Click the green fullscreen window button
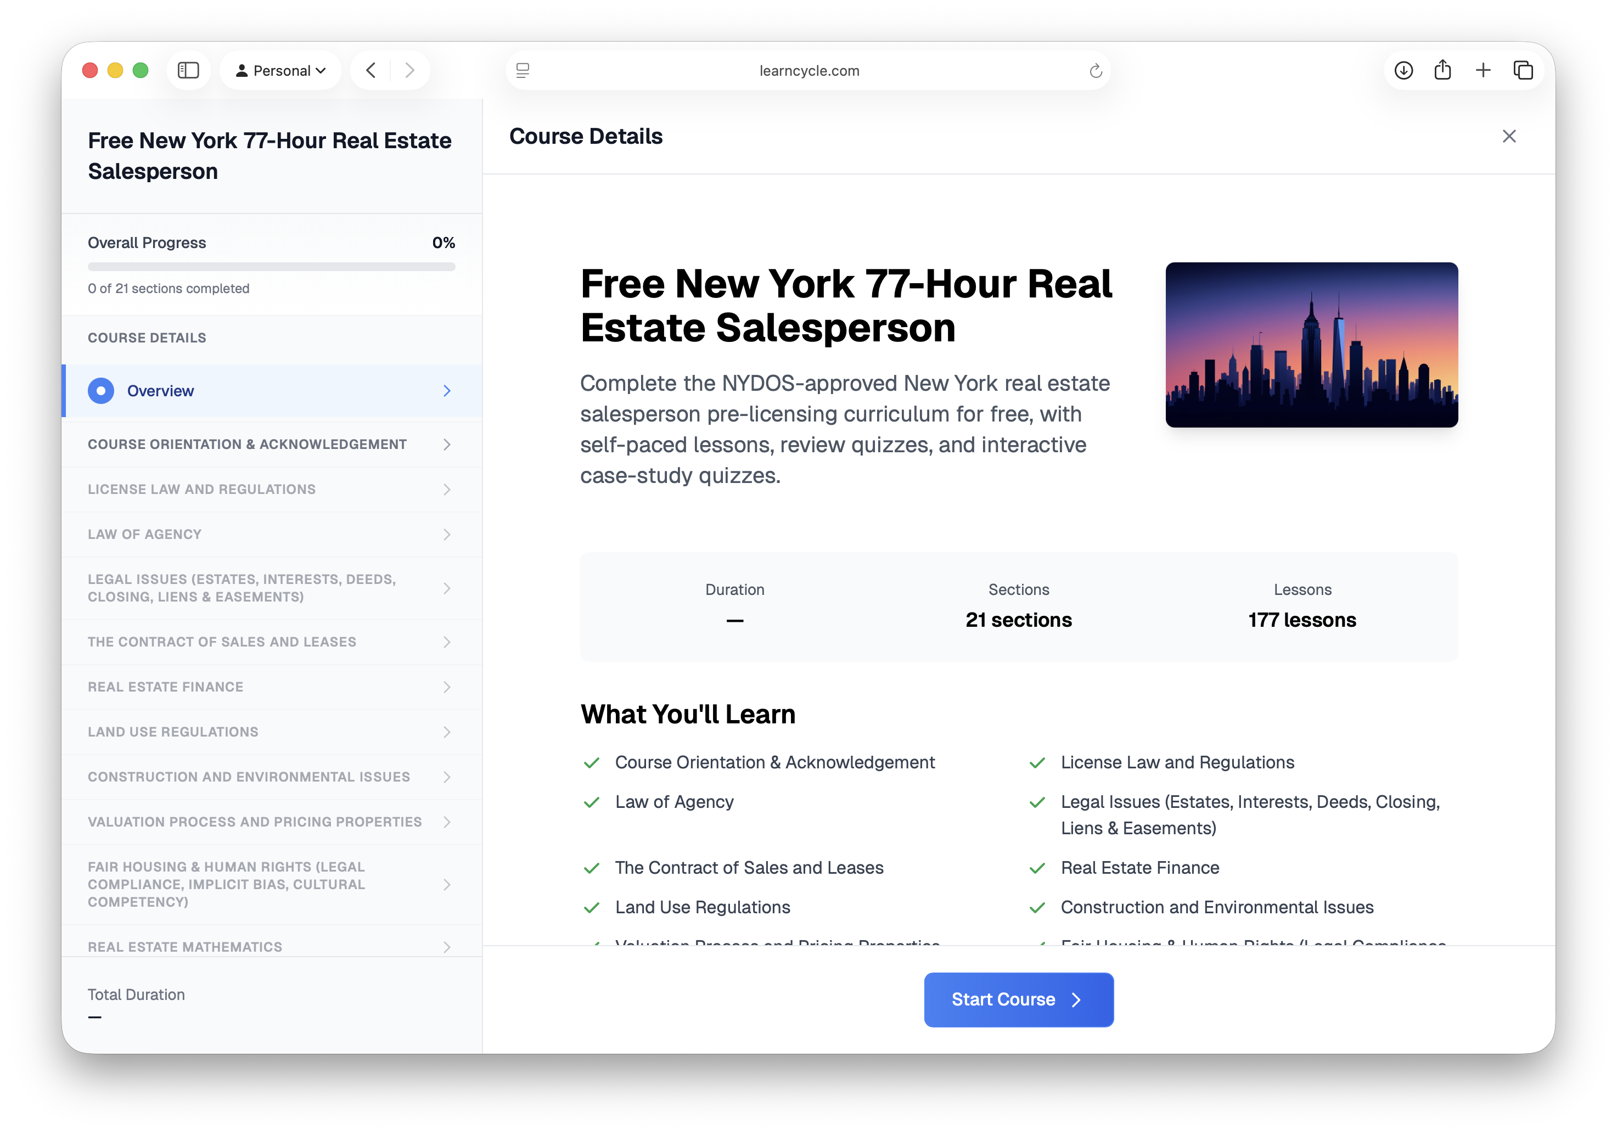Viewport: 1617px width, 1135px height. click(140, 70)
